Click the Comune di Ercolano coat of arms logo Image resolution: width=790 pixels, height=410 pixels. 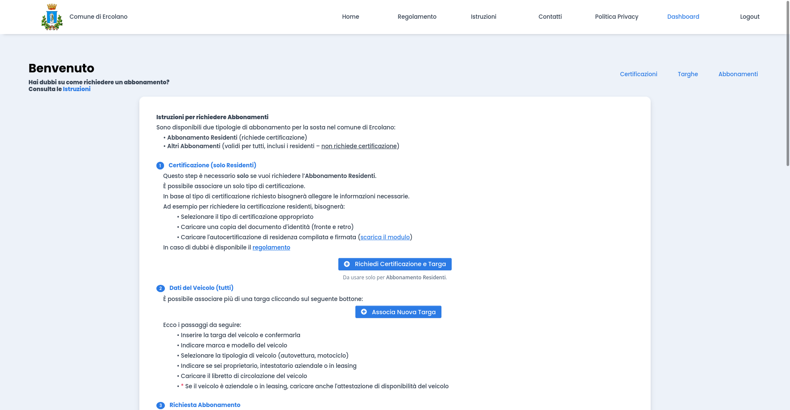pos(52,17)
